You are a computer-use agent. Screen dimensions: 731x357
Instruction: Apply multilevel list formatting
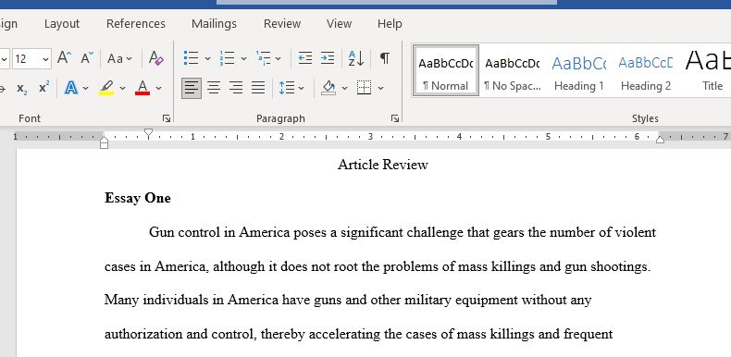264,58
